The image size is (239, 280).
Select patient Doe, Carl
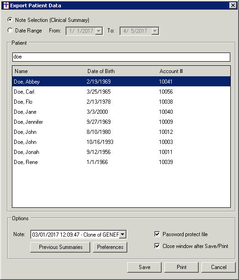[x=121, y=92]
